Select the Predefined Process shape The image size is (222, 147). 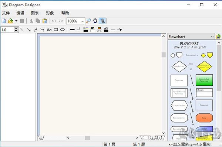(179, 93)
